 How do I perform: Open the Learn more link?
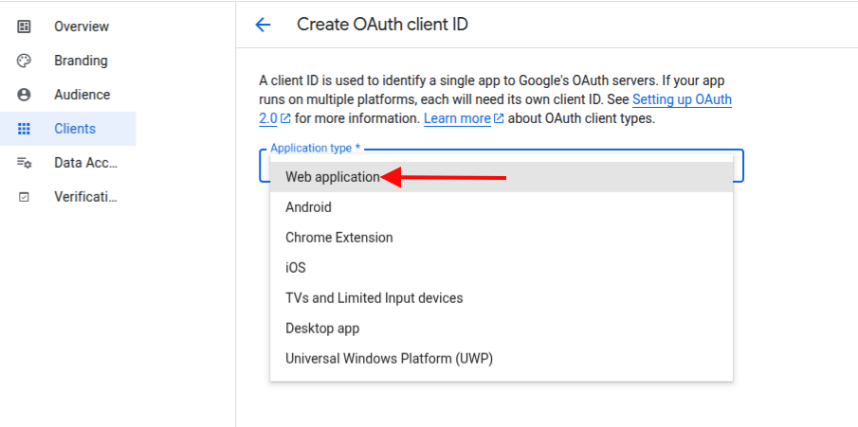(458, 118)
